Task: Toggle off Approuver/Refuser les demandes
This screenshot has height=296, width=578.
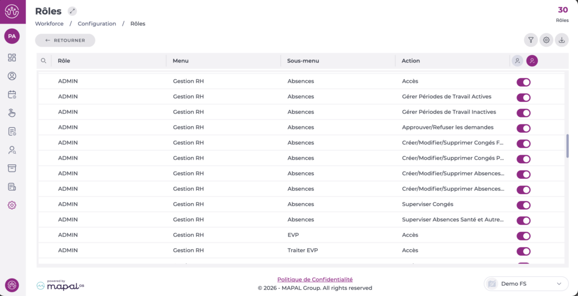Action: [x=523, y=128]
